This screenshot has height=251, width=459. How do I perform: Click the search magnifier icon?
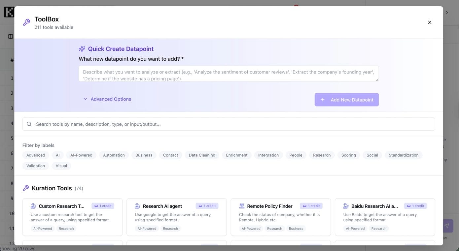click(x=29, y=124)
